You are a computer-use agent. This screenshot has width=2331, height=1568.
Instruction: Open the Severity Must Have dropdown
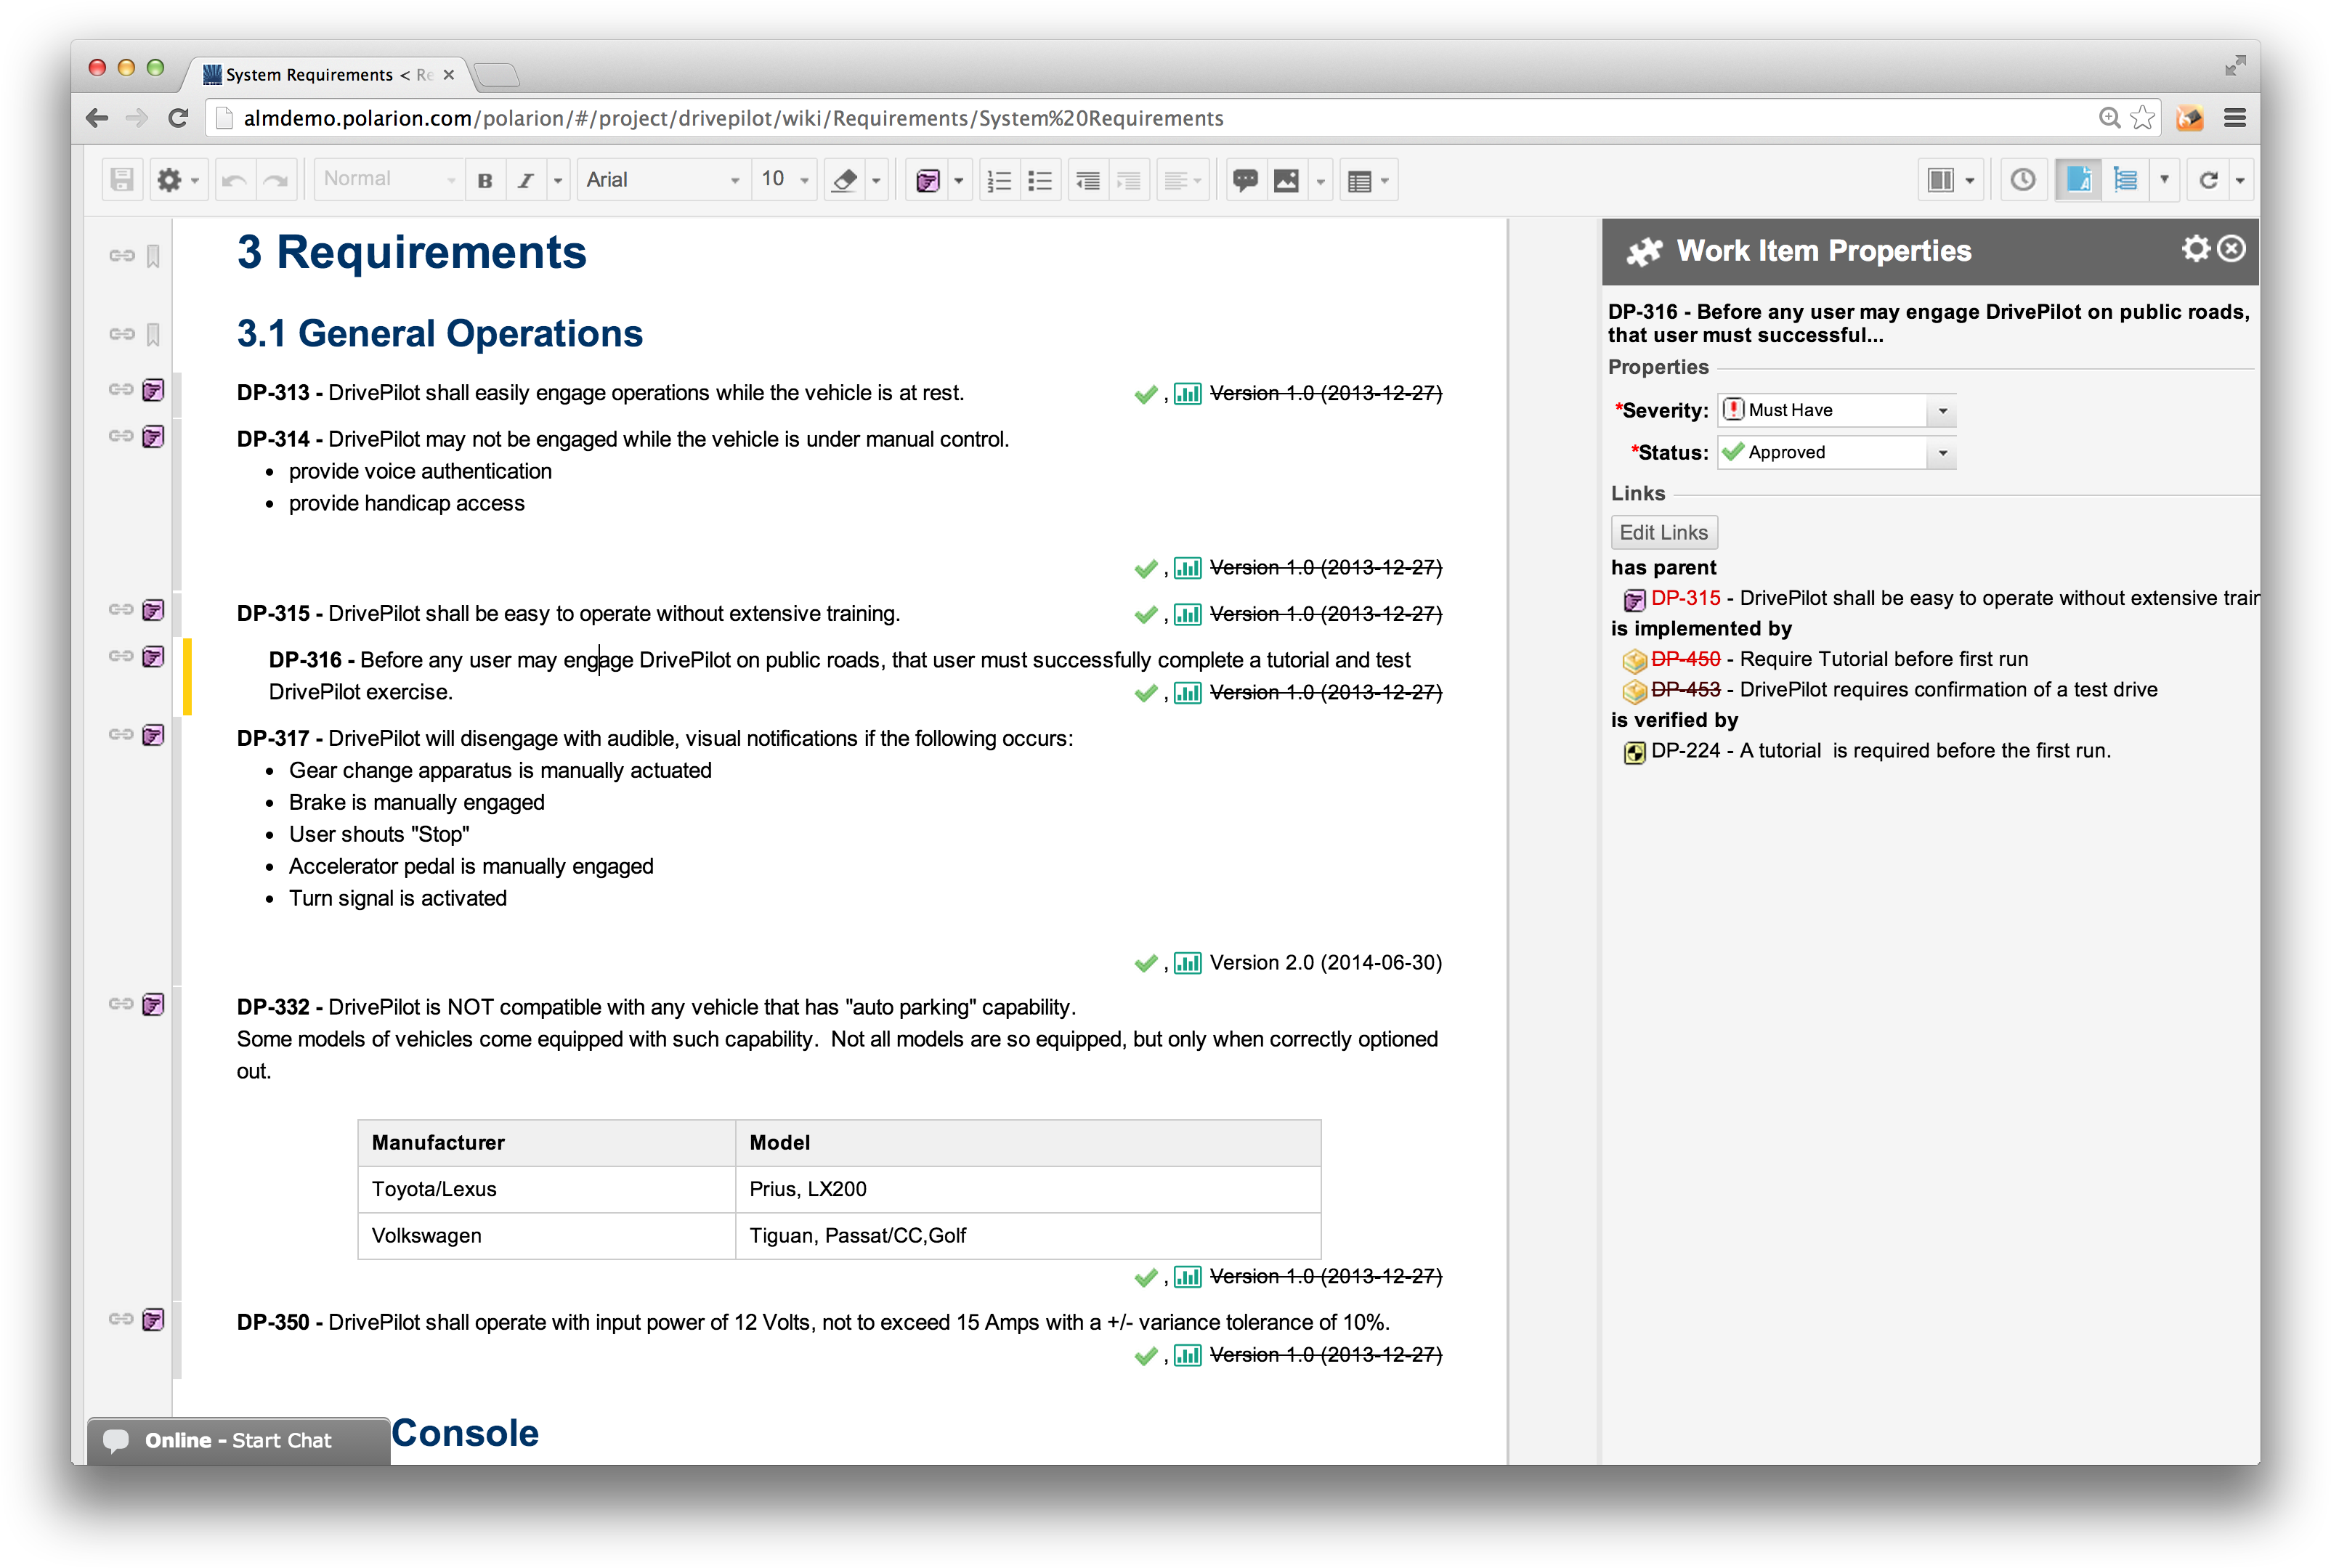[1836, 410]
